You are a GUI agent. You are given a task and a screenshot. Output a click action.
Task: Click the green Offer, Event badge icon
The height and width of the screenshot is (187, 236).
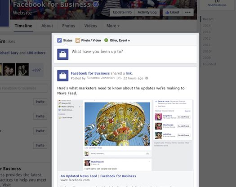(106, 40)
